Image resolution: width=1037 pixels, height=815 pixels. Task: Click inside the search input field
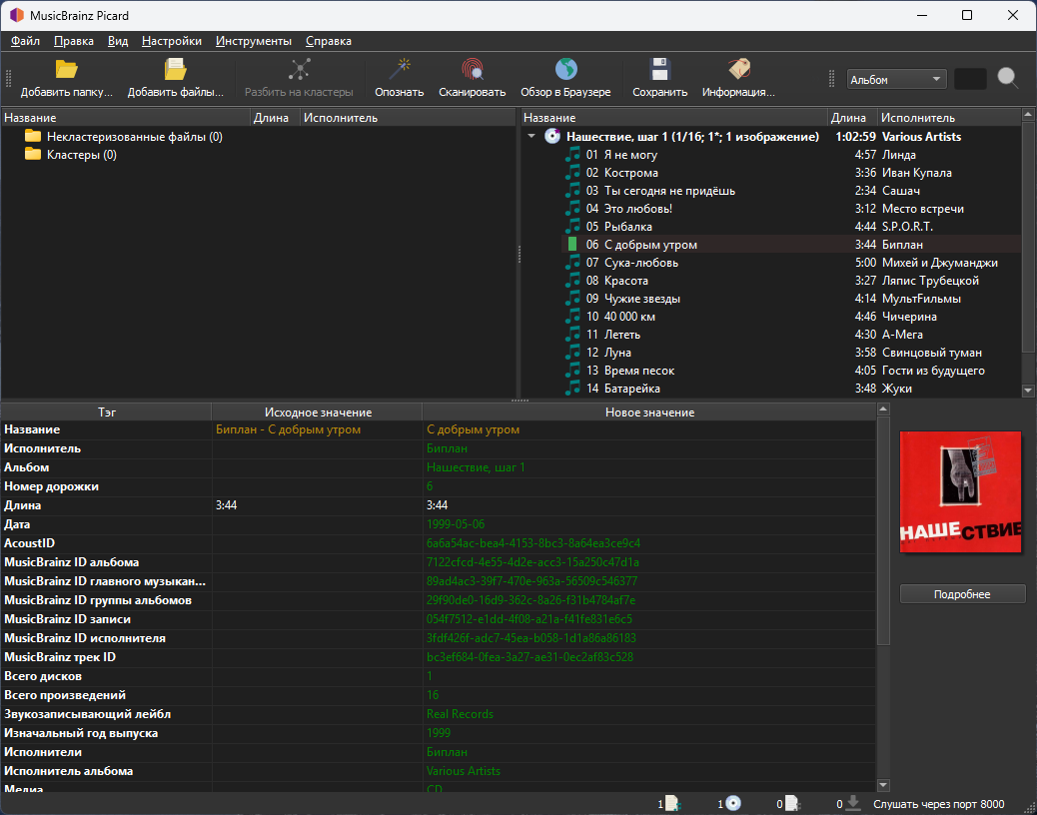point(969,78)
